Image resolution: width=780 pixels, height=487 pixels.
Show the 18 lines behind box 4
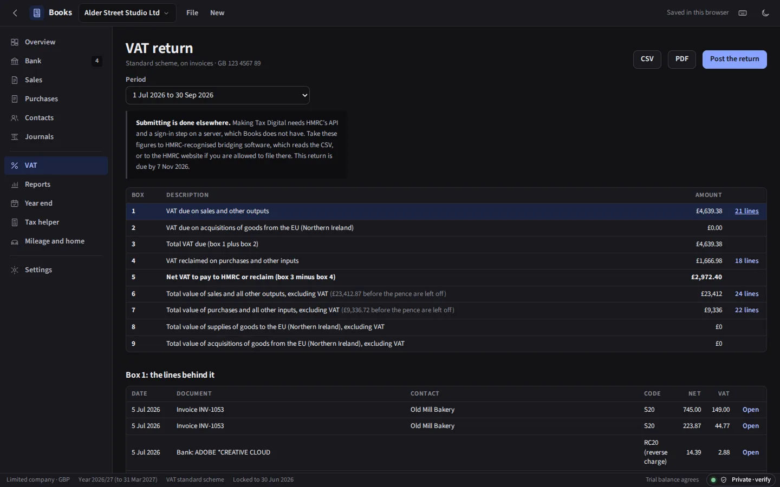pyautogui.click(x=747, y=261)
